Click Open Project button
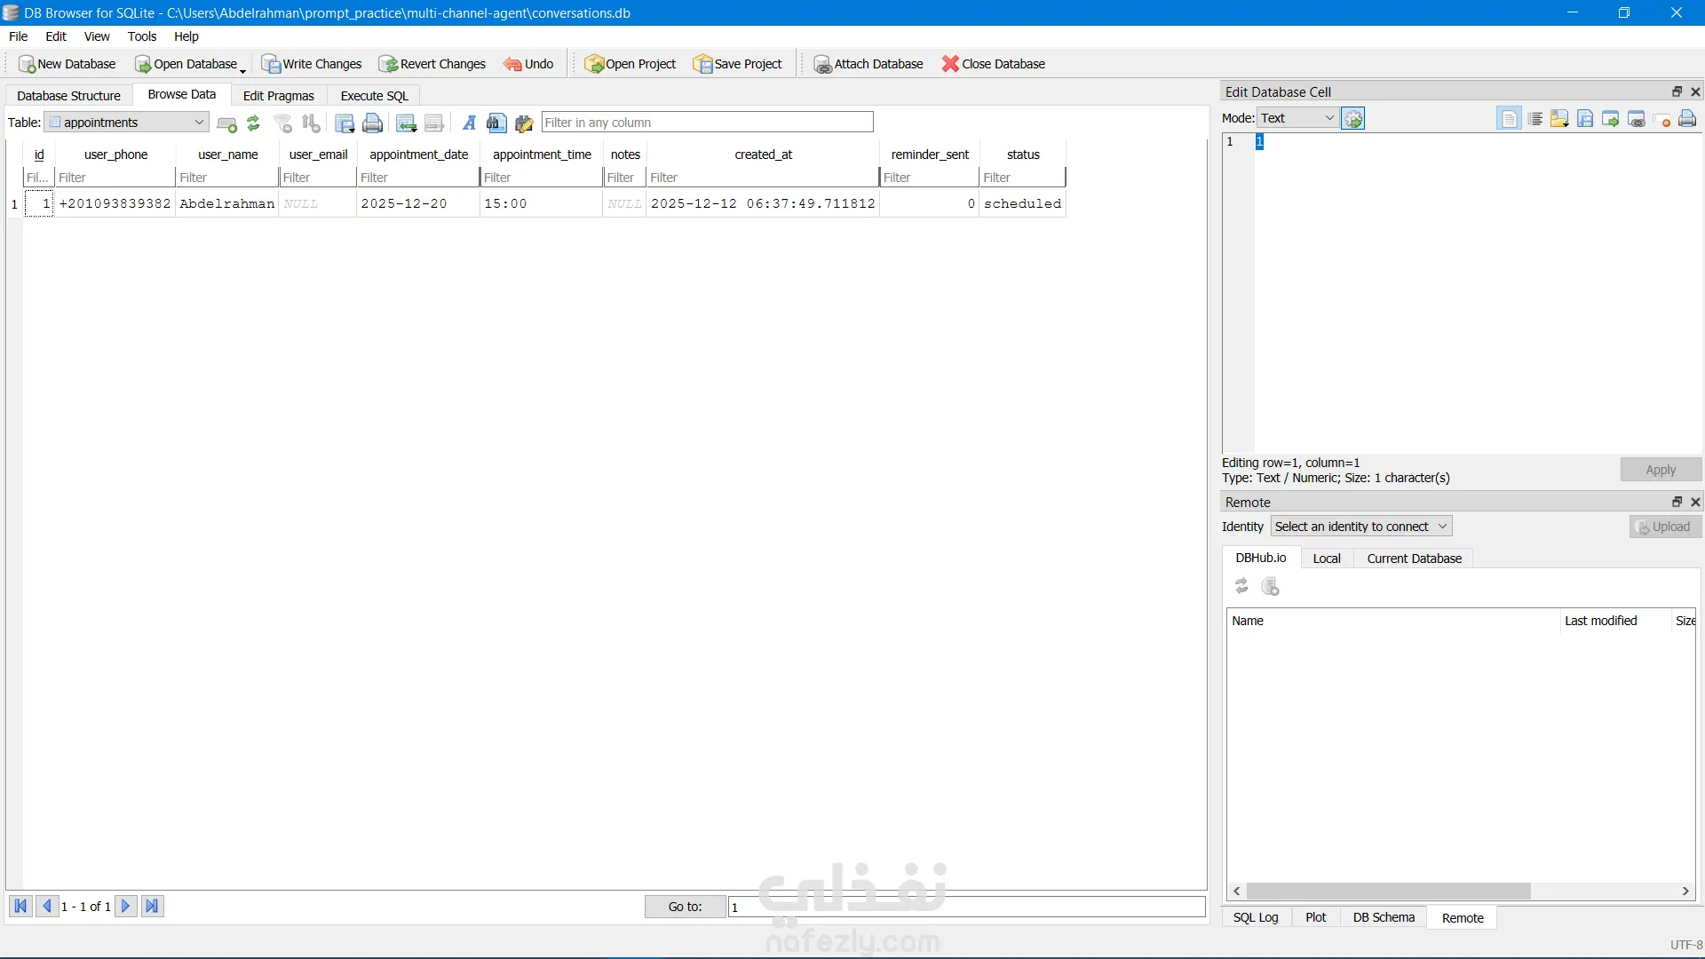The image size is (1705, 959). [x=630, y=64]
